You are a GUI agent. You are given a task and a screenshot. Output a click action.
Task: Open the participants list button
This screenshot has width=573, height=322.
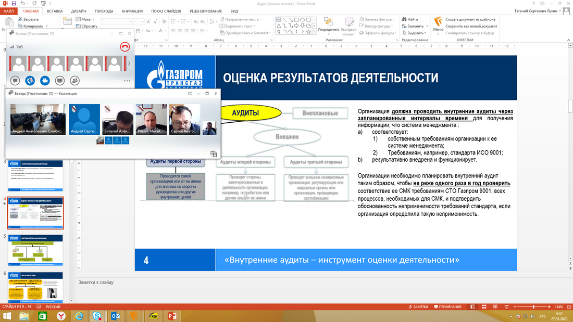(x=74, y=80)
